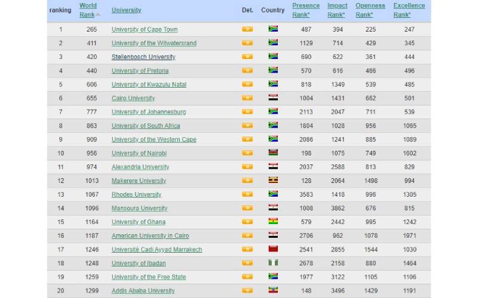Open University of South Africa link

tap(146, 126)
